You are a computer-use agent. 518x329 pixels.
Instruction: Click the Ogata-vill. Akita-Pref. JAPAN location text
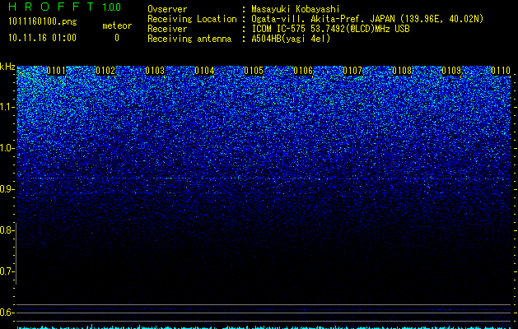coord(367,19)
